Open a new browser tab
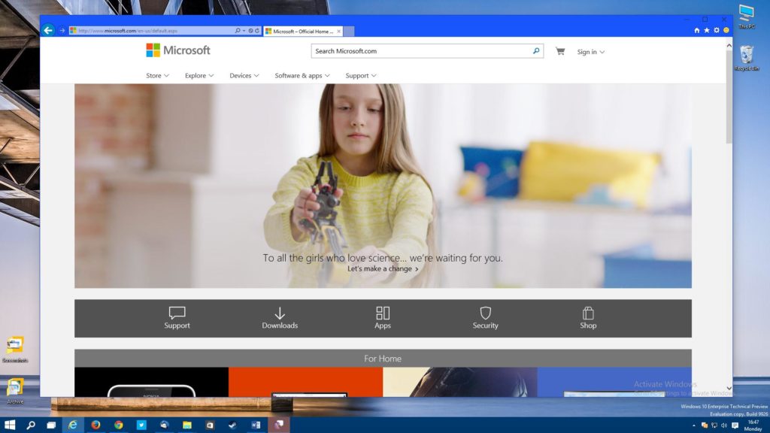Image resolution: width=770 pixels, height=433 pixels. [x=349, y=31]
